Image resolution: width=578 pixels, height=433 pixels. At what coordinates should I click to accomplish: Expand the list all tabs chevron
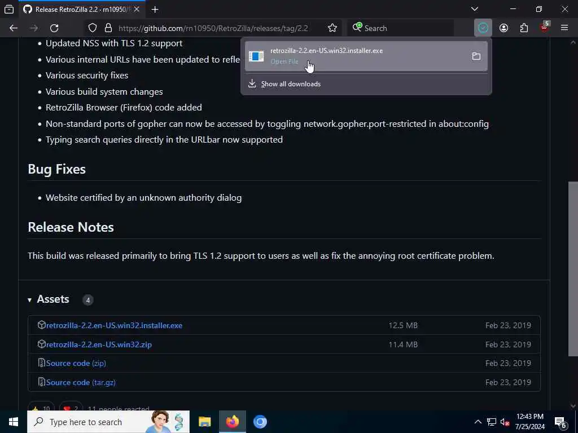pyautogui.click(x=475, y=9)
